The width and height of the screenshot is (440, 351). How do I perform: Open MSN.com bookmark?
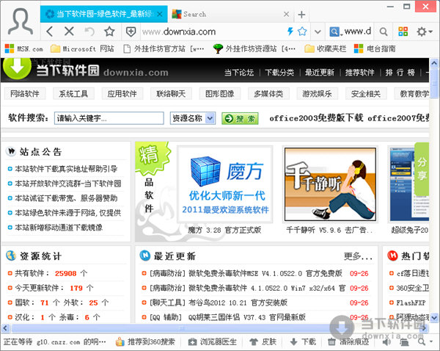24,49
